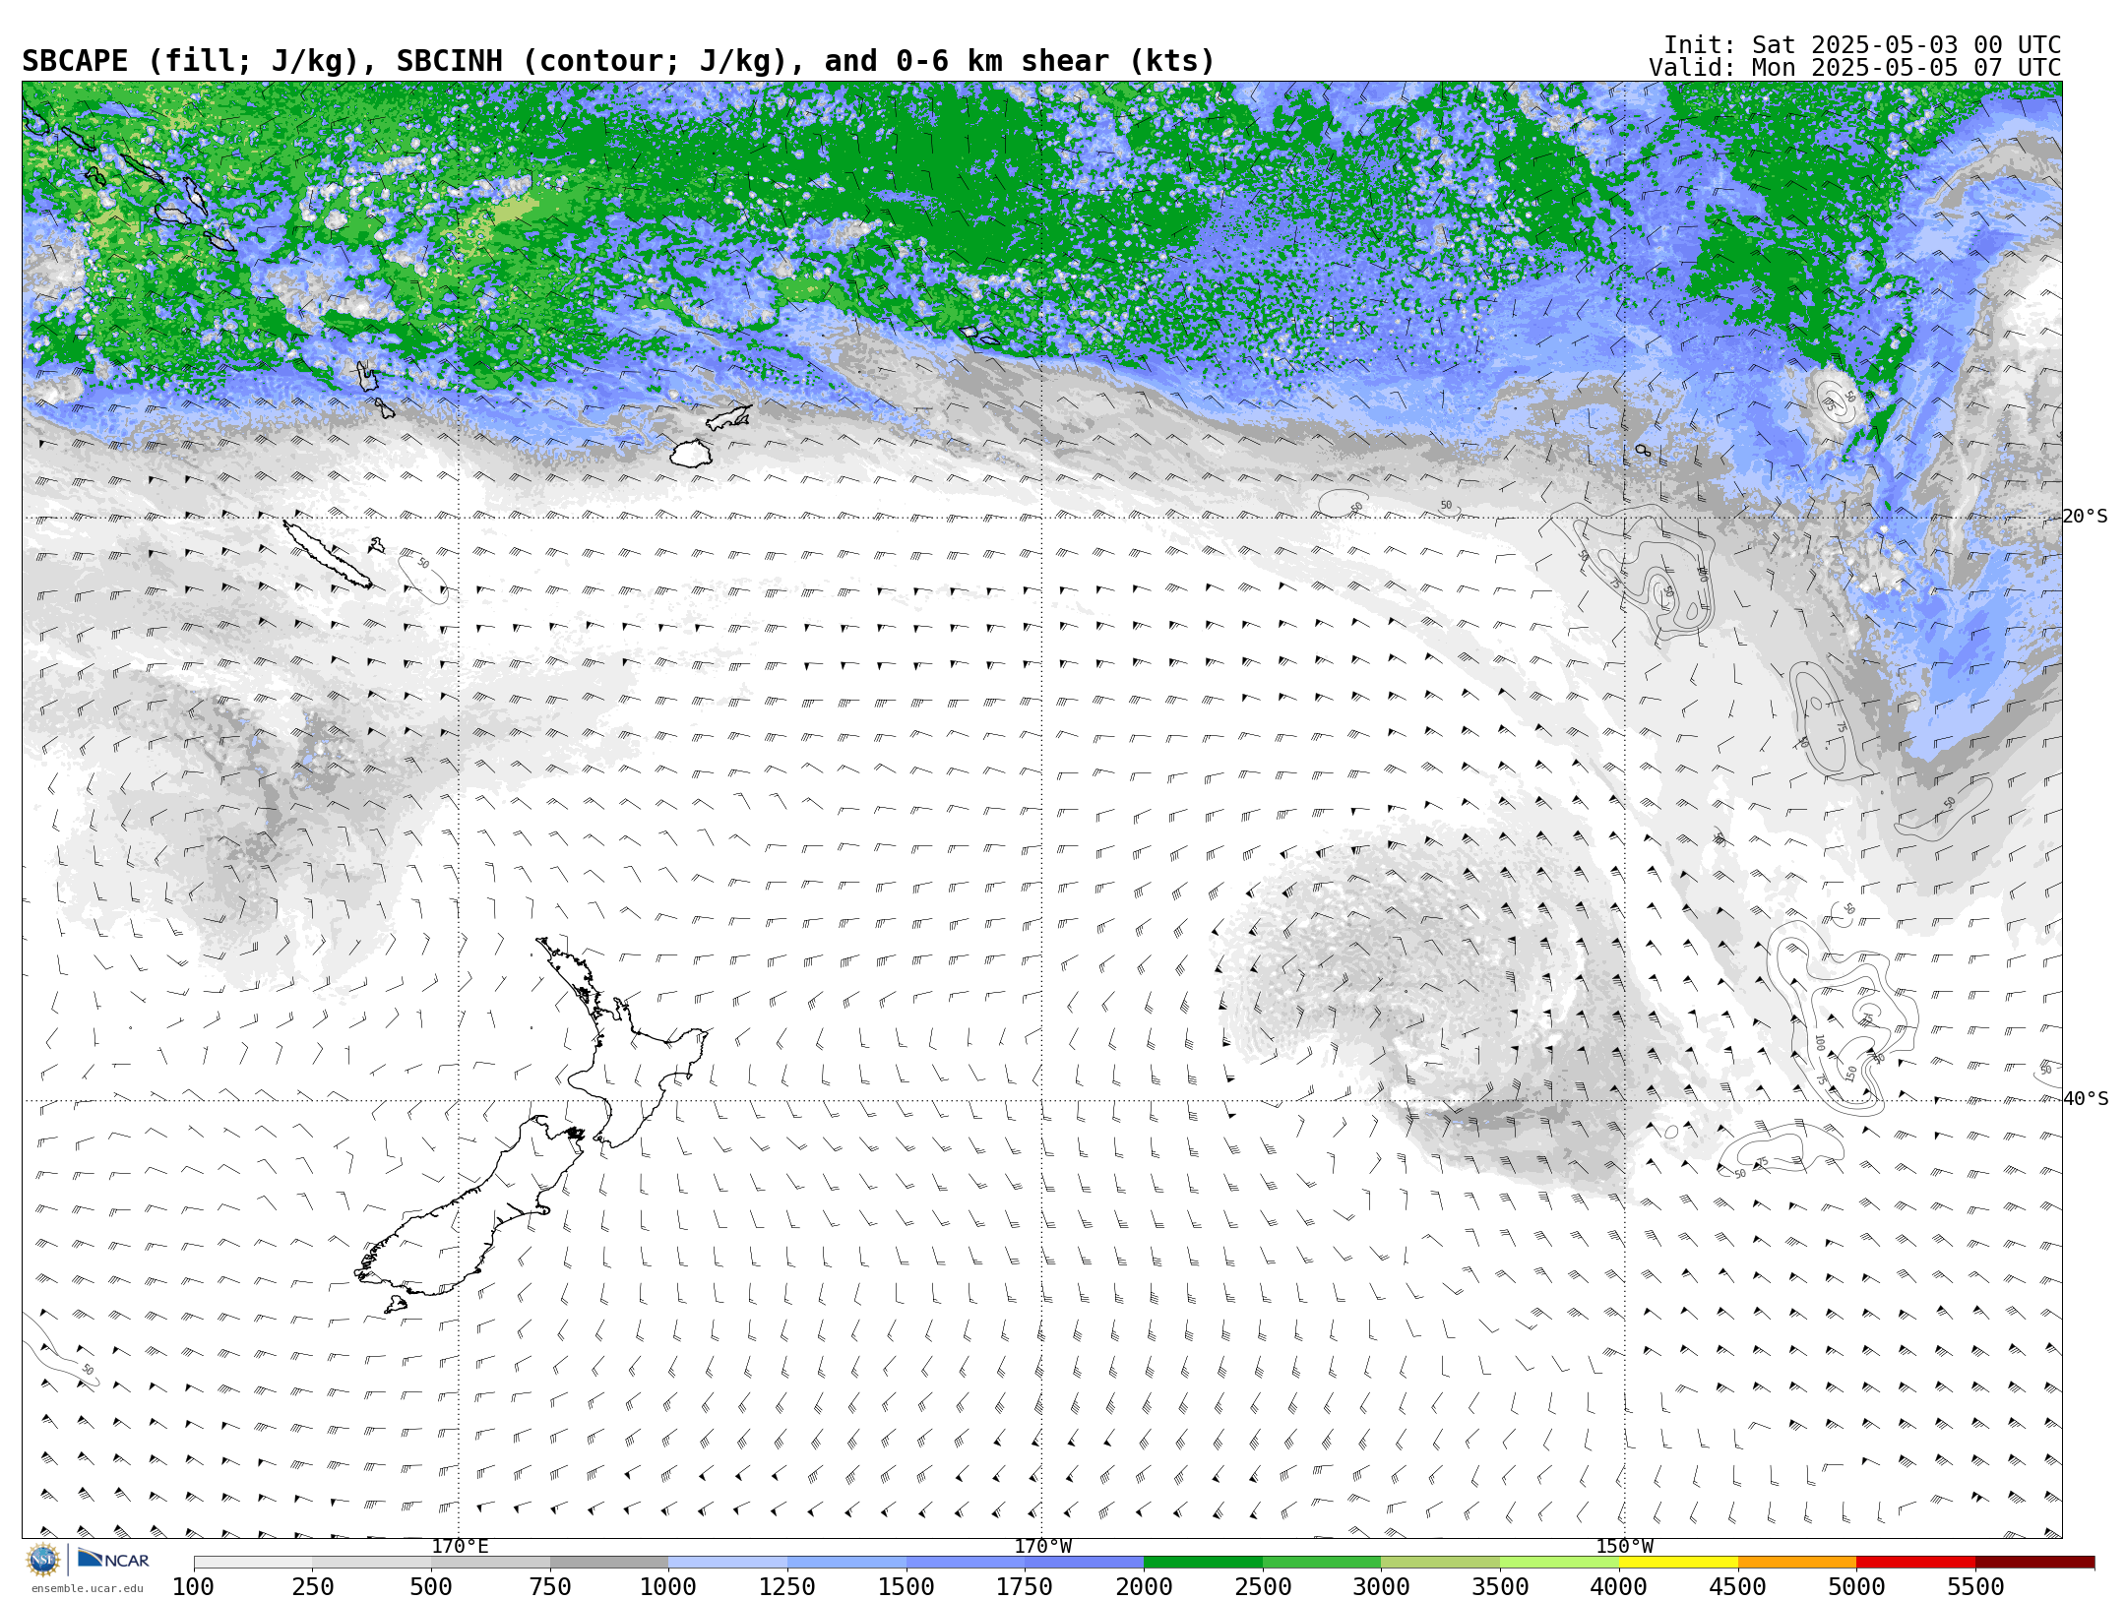The width and height of the screenshot is (2126, 1600).
Task: Click the 170°E longitude label
Action: pyautogui.click(x=460, y=1547)
